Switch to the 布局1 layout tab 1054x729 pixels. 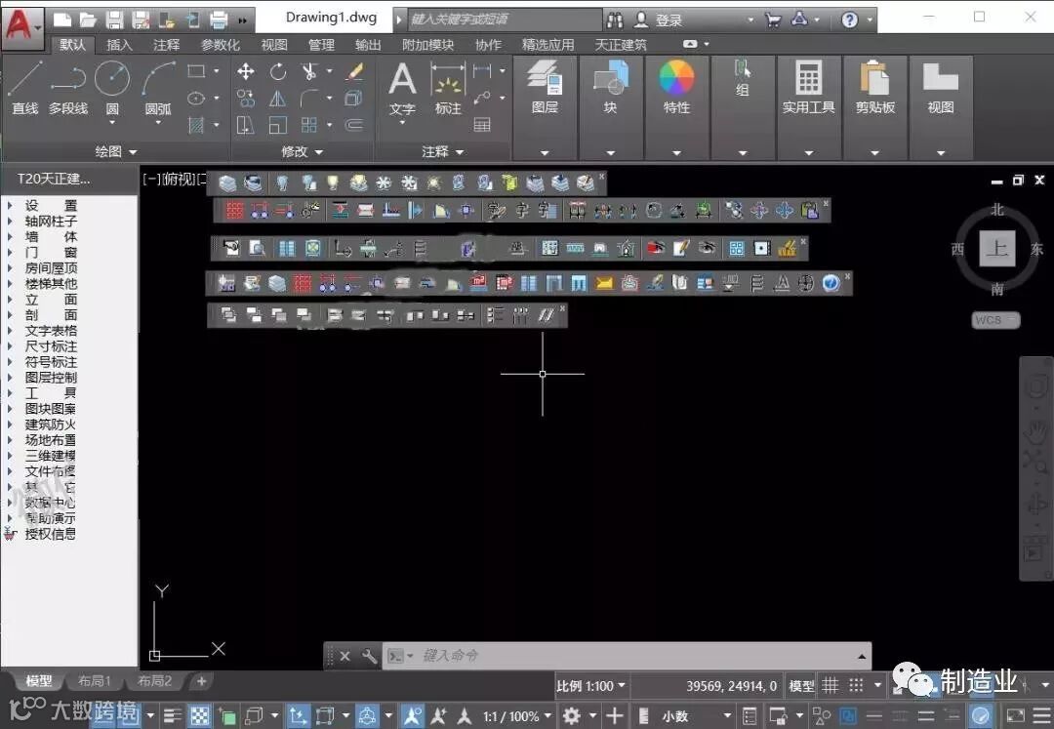[94, 681]
